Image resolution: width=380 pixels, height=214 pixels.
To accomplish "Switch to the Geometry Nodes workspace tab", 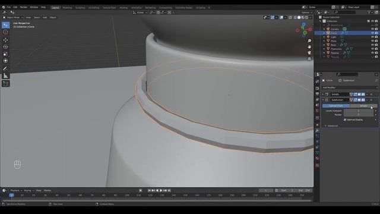I will tap(183, 8).
